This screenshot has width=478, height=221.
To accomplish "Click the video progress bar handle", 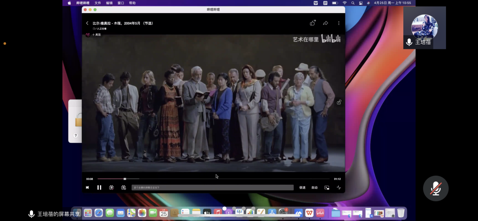I will 125,179.
